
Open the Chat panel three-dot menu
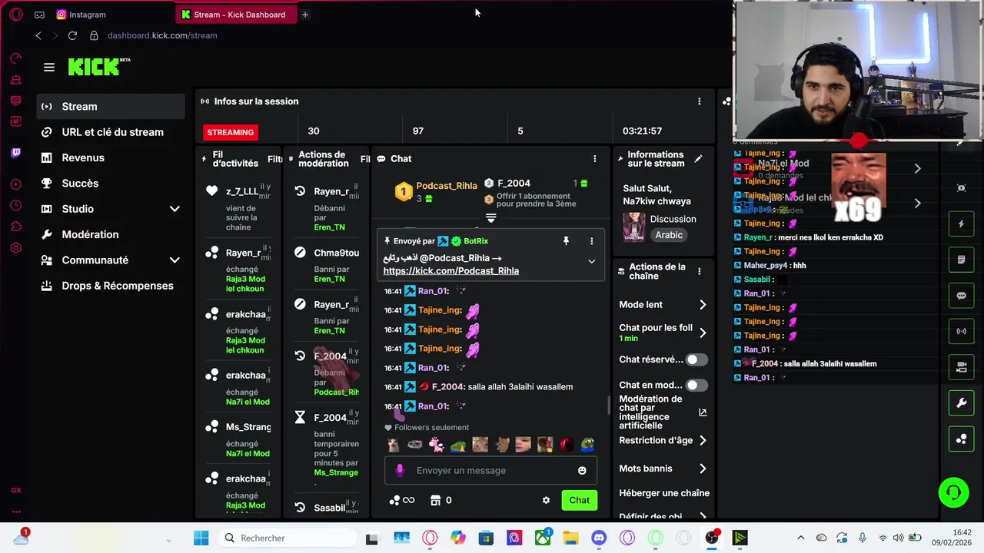point(594,159)
